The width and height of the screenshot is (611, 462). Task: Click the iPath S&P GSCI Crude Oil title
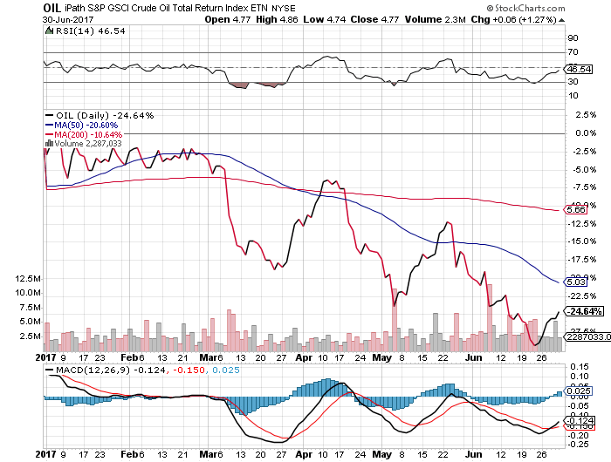coord(167,8)
